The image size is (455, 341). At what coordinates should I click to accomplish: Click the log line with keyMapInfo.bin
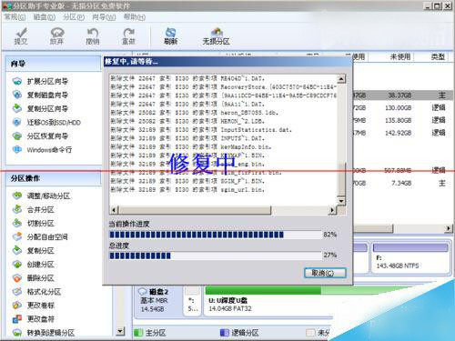pyautogui.click(x=191, y=147)
